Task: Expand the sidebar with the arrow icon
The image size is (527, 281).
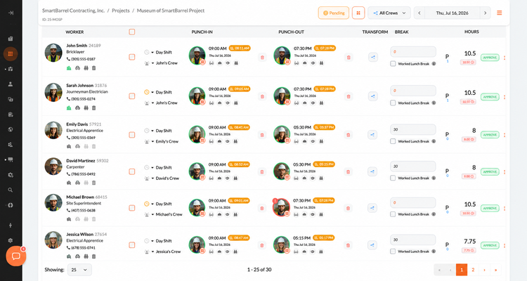Action: tap(11, 13)
